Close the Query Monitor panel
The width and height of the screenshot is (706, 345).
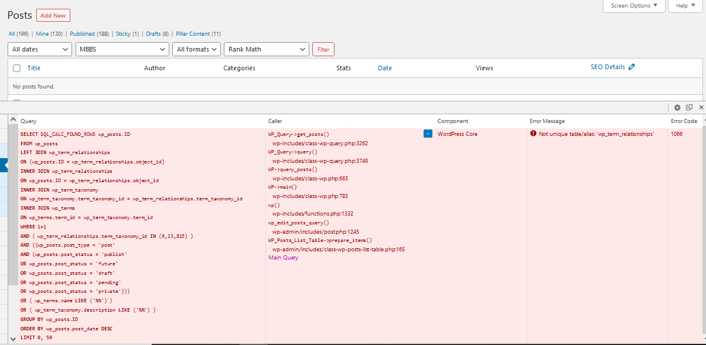pyautogui.click(x=701, y=108)
